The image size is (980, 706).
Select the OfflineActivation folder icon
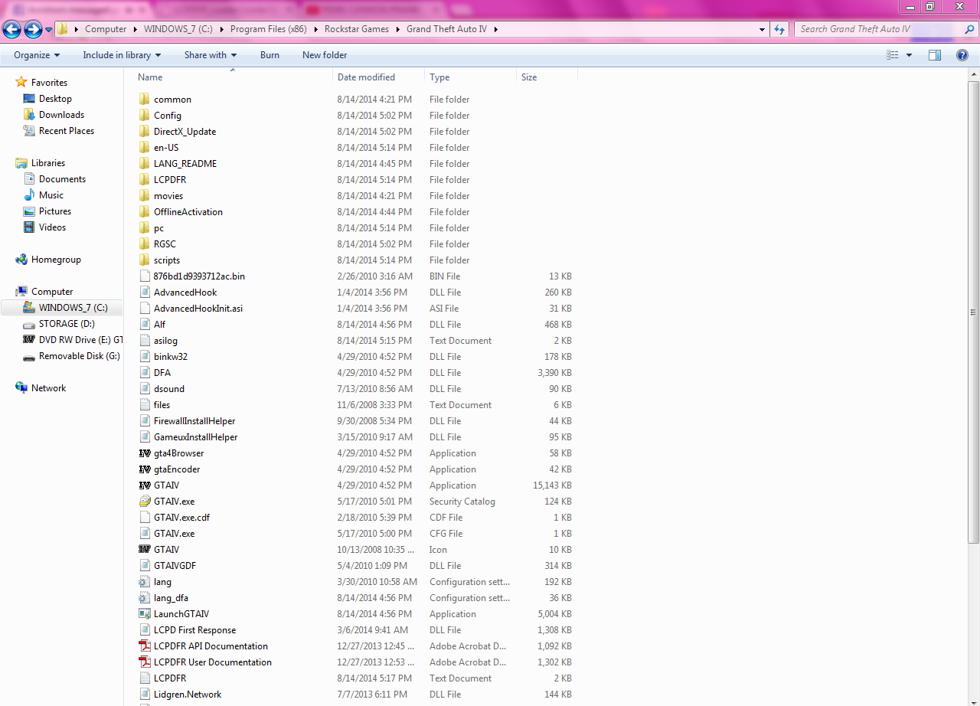point(145,212)
